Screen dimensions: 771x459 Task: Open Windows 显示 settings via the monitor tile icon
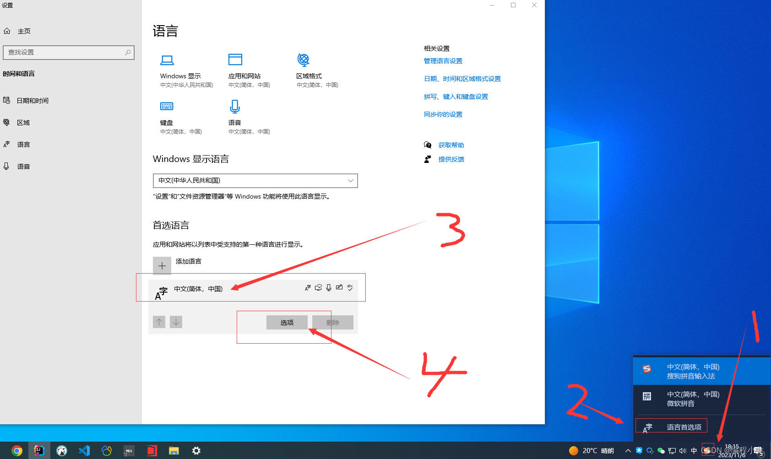click(167, 60)
